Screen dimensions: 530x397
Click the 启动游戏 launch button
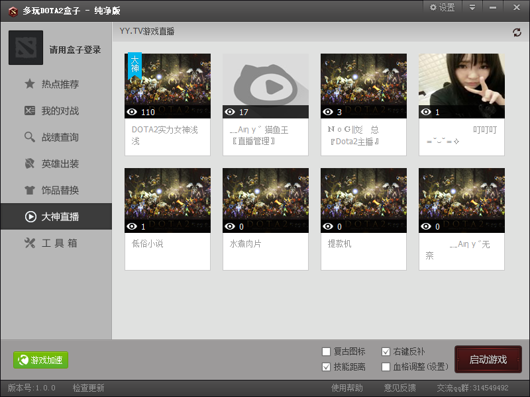click(x=488, y=359)
